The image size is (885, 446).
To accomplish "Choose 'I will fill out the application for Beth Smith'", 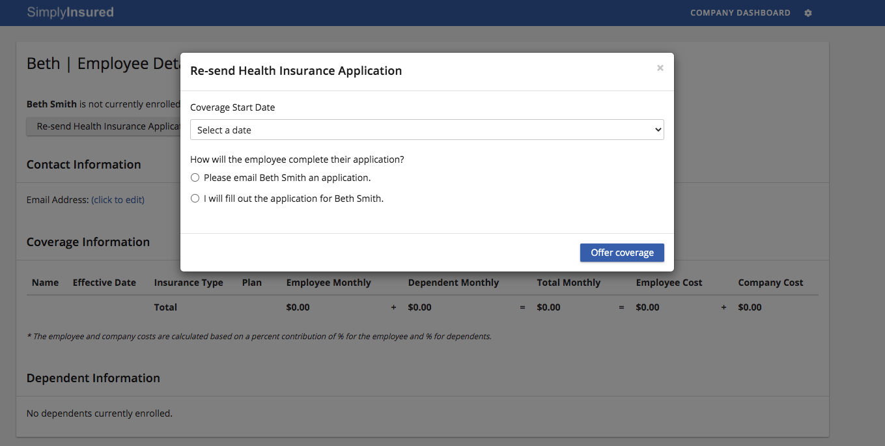I will pyautogui.click(x=195, y=198).
